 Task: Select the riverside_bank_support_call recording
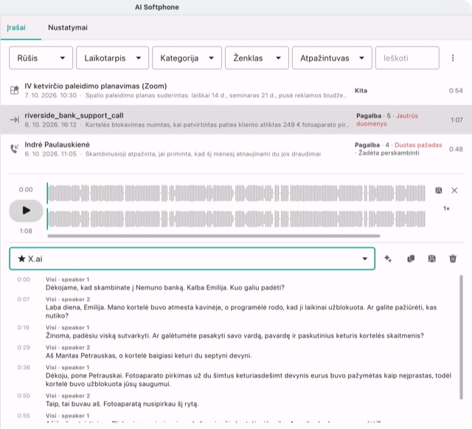[236, 120]
